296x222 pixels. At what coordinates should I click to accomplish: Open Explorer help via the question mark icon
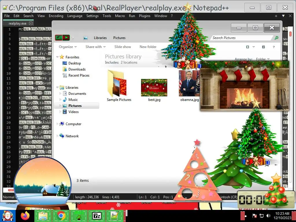point(273,47)
